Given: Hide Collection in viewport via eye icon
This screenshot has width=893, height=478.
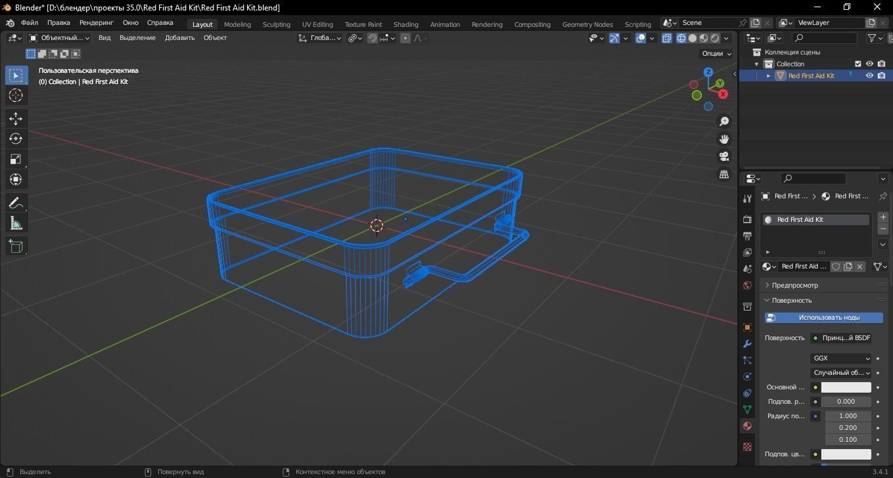Looking at the screenshot, I should pyautogui.click(x=869, y=64).
